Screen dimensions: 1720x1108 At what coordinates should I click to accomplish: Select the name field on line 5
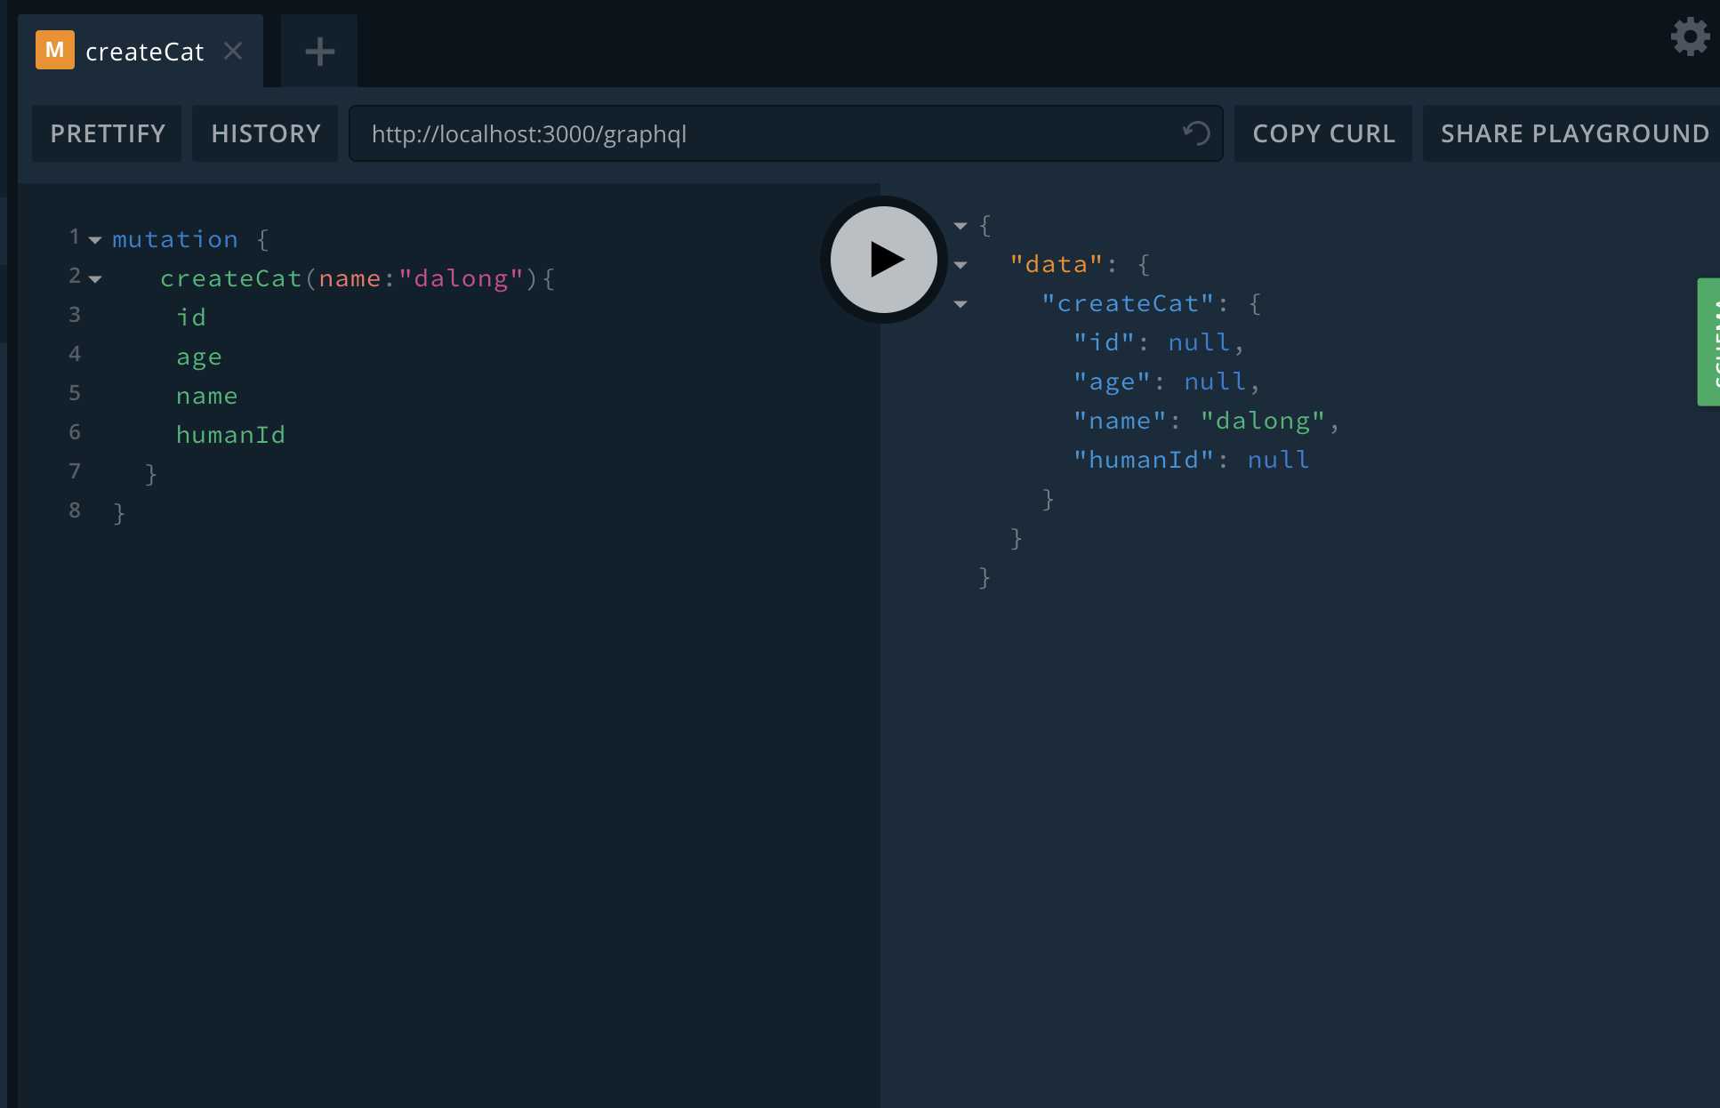tap(205, 394)
